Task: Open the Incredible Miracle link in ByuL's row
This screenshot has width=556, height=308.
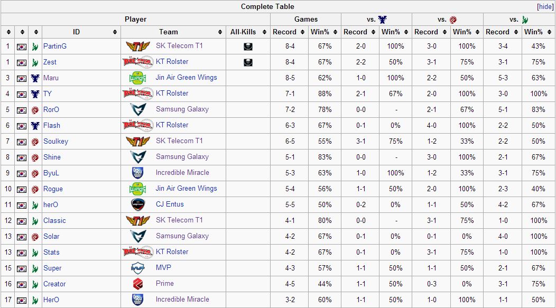Action: pos(182,173)
